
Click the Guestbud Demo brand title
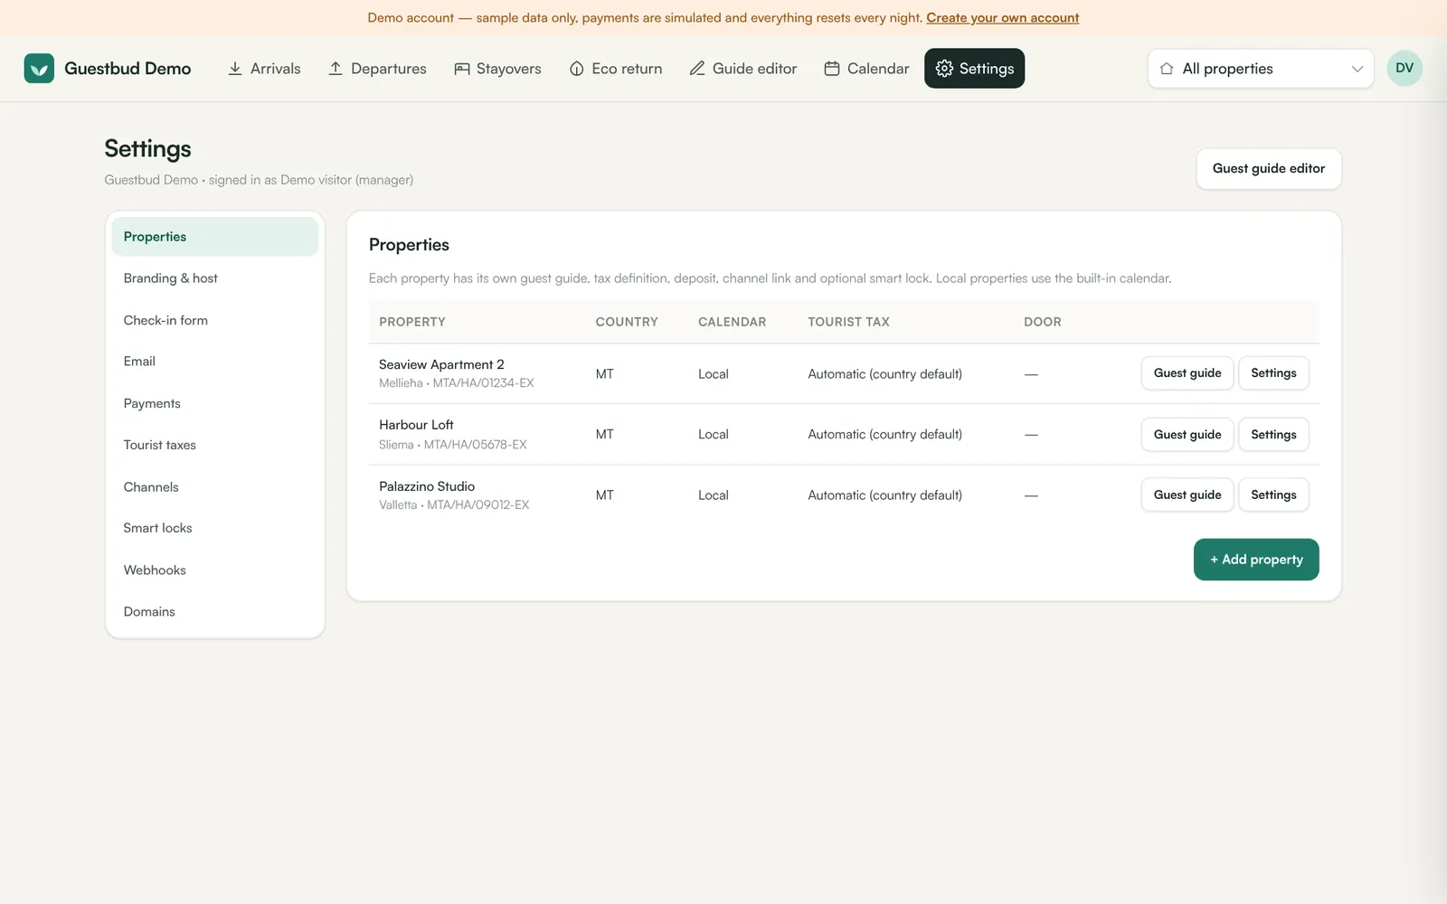[x=128, y=69]
